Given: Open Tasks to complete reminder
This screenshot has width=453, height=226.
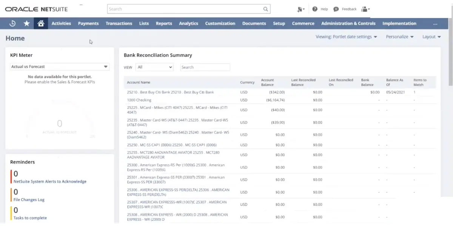Looking at the screenshot, I should (x=30, y=218).
